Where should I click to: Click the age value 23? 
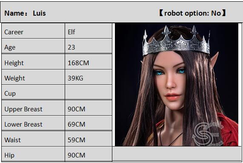coord(71,47)
